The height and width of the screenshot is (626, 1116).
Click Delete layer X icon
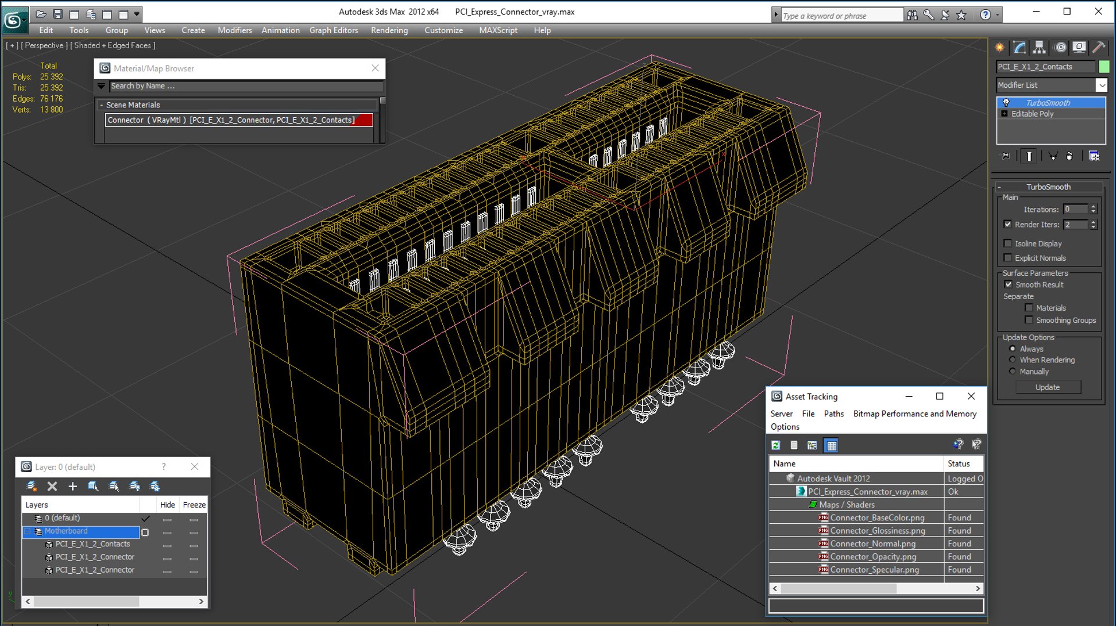[52, 486]
